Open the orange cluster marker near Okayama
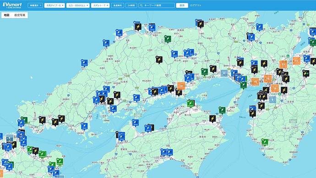The width and height of the screenshot is (316, 178). coord(181,86)
